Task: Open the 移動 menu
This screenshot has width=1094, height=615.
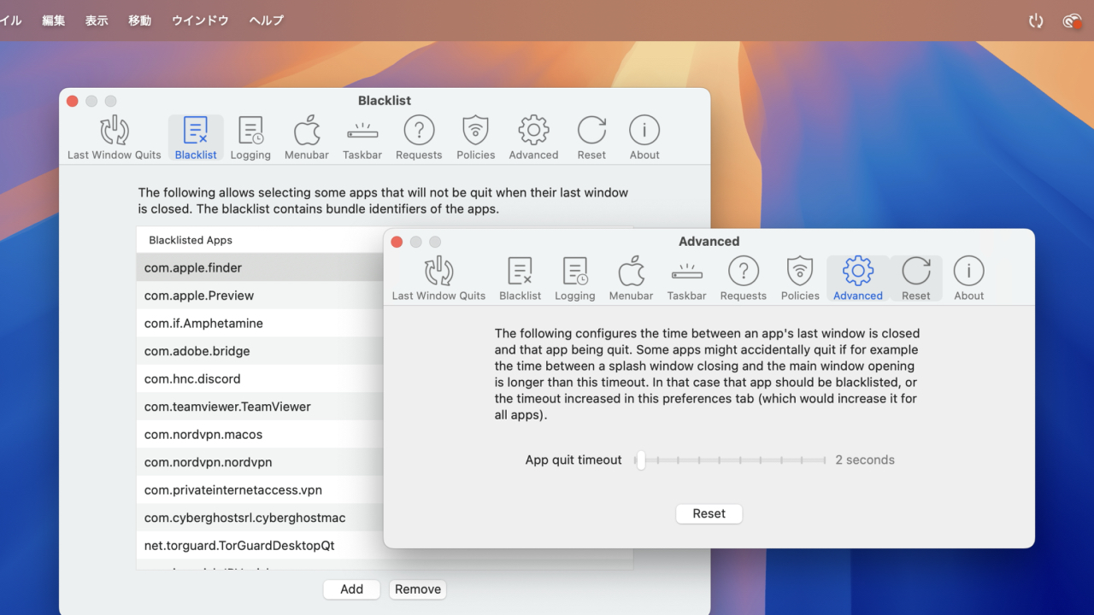Action: pyautogui.click(x=139, y=20)
